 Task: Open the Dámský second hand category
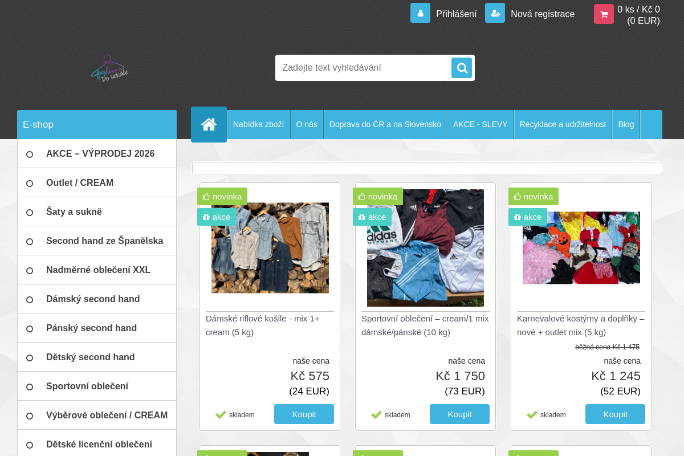coord(93,299)
